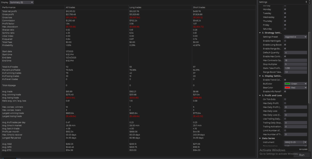
Task: Collapse the 4. Display Settings section
Action: click(x=260, y=76)
